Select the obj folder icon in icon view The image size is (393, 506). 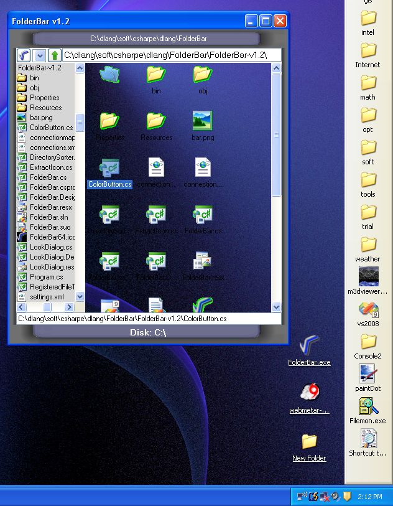tap(203, 74)
